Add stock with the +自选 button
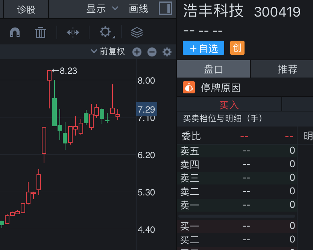The image size is (313, 250). click(204, 48)
